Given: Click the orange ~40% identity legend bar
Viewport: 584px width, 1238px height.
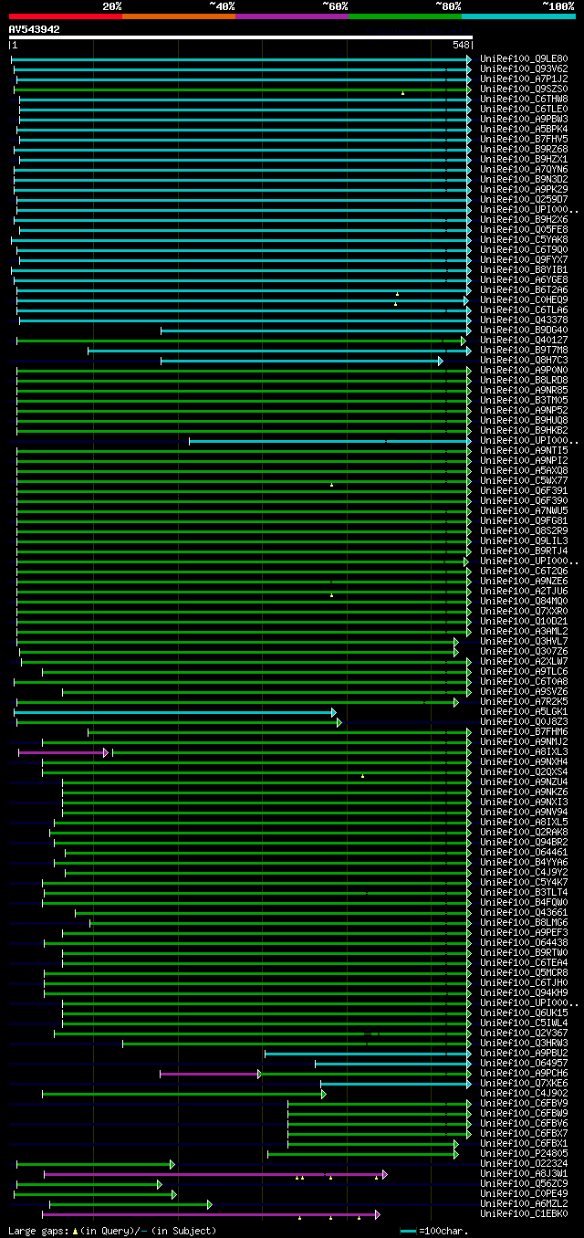Looking at the screenshot, I should (x=179, y=16).
